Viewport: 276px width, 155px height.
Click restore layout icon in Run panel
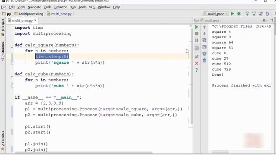coord(197,48)
